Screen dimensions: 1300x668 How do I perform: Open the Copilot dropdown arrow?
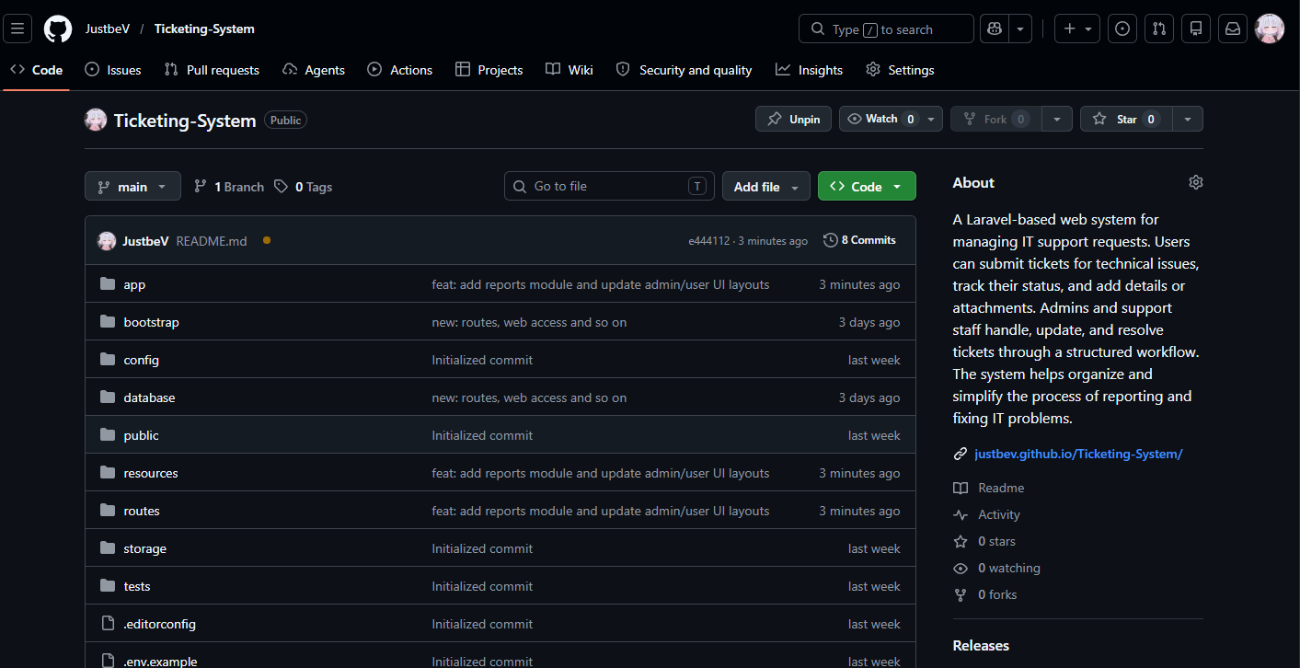(1020, 29)
